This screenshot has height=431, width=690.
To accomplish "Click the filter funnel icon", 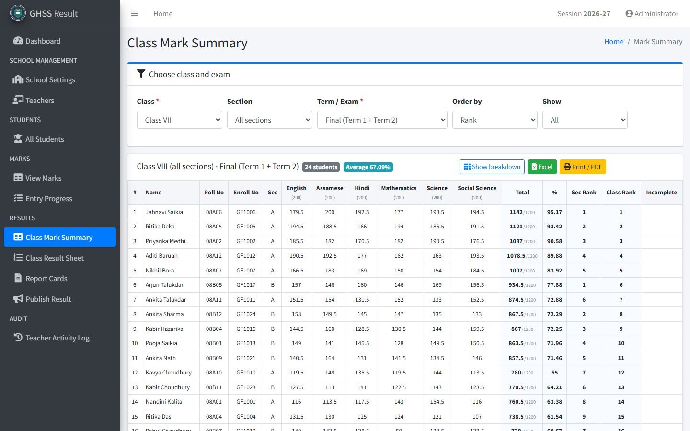I will 141,74.
